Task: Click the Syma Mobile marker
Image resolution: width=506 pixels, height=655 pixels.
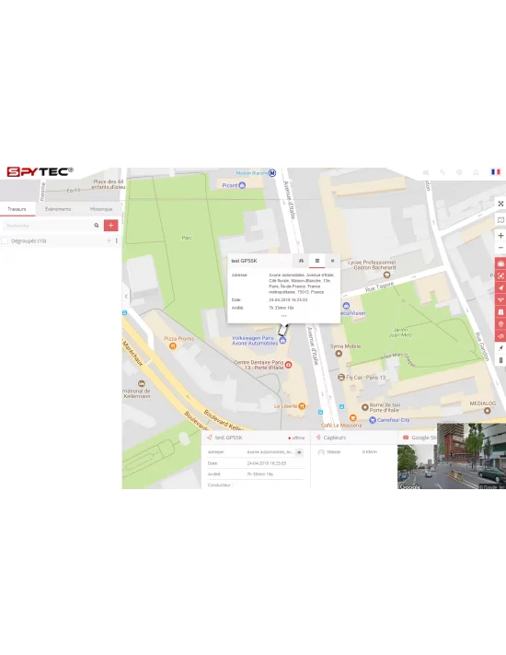Action: pos(339,354)
